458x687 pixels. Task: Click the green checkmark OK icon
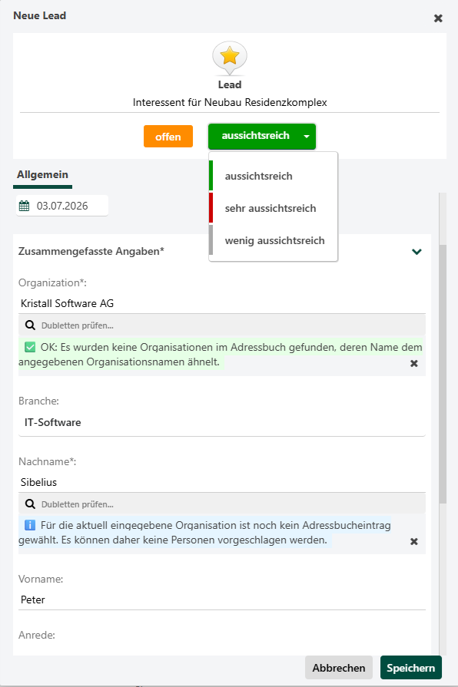[x=30, y=348]
